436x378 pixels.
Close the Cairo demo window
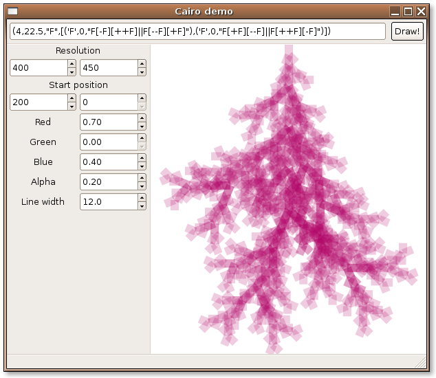(x=422, y=12)
